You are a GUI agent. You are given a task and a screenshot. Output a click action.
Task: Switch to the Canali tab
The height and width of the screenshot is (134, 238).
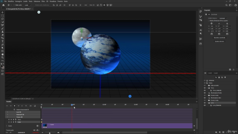click(x=216, y=73)
